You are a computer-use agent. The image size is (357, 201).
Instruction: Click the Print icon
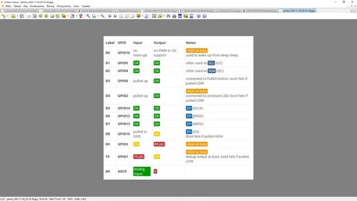click(174, 16)
